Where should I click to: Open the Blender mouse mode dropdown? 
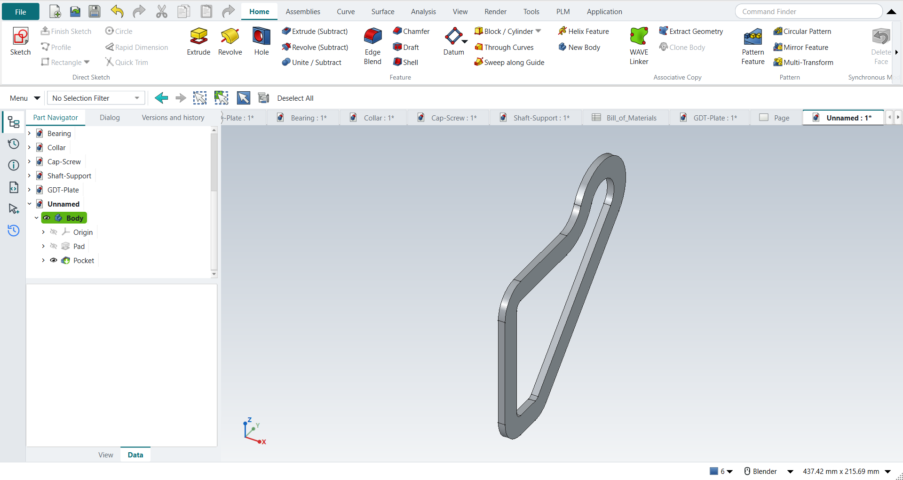[790, 472]
